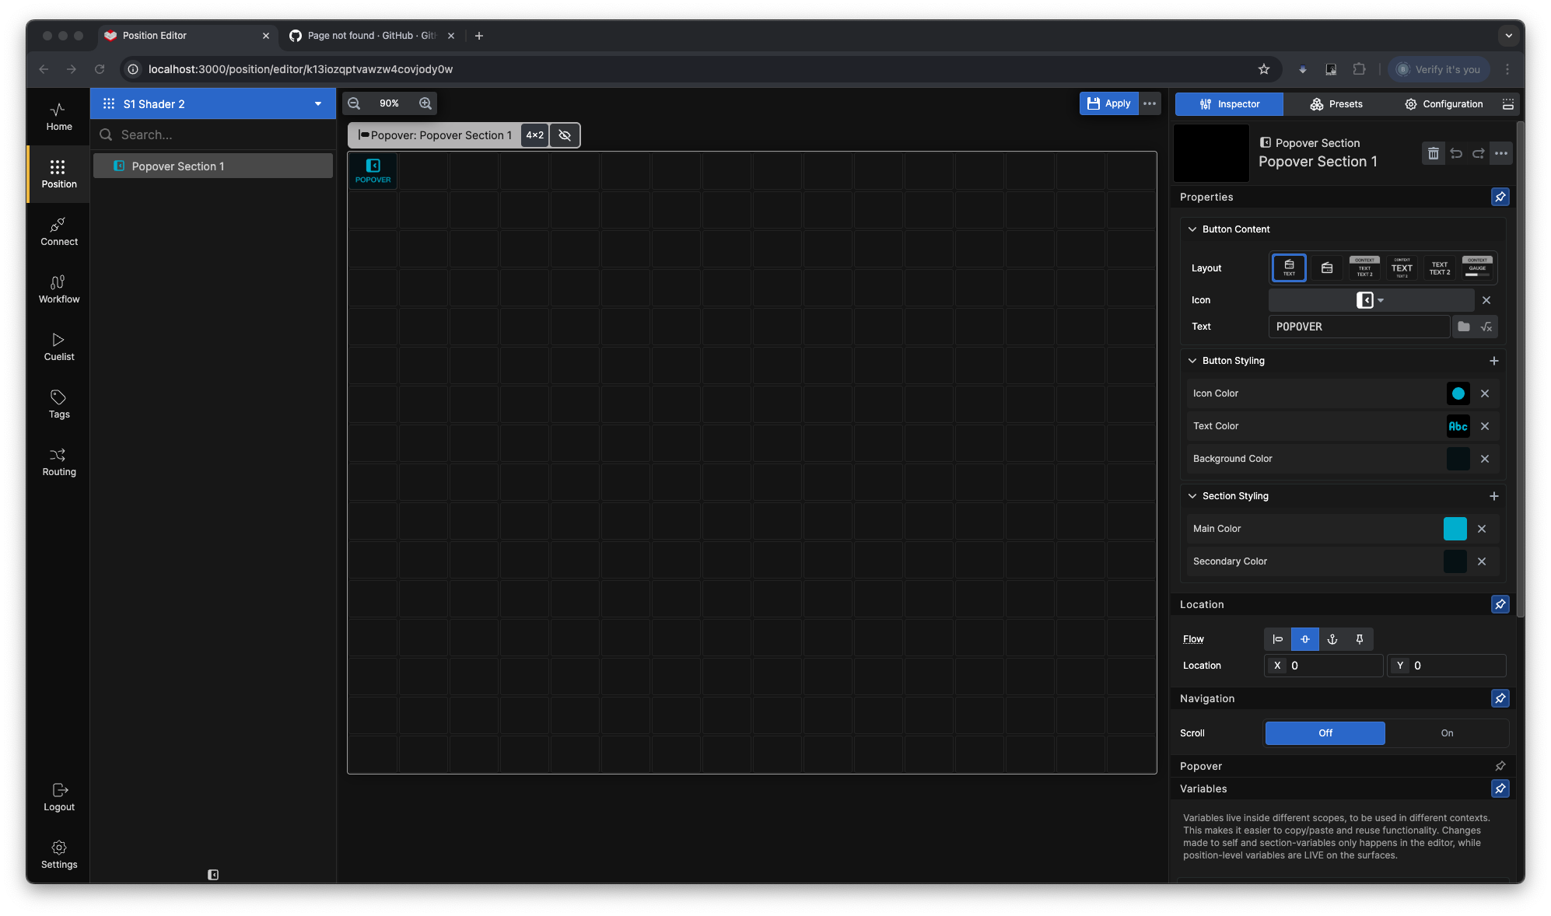Image resolution: width=1551 pixels, height=916 pixels.
Task: Open the Text Color Abc swatch
Action: pyautogui.click(x=1458, y=426)
